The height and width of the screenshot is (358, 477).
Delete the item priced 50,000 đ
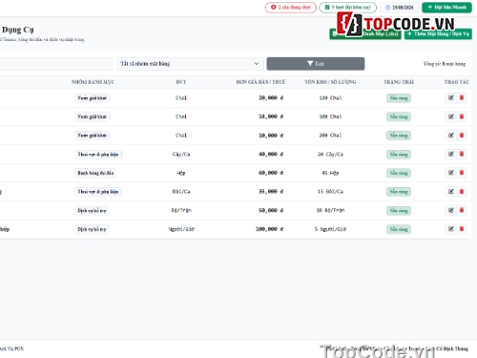(462, 210)
